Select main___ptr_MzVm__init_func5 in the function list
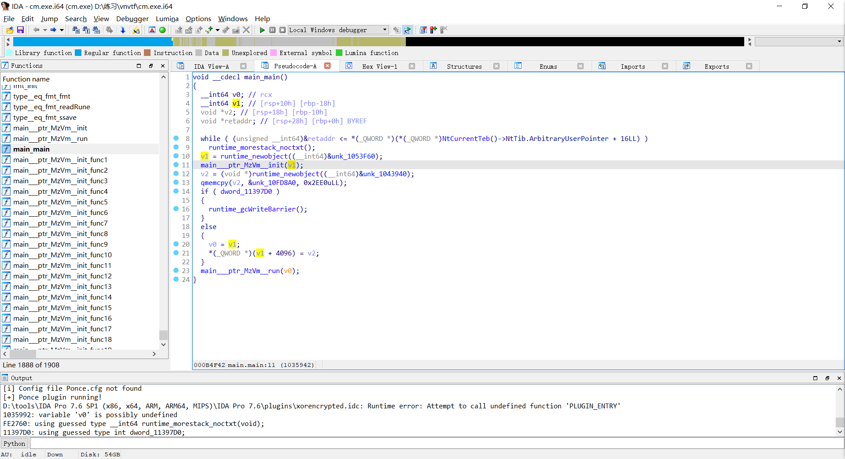 point(60,202)
